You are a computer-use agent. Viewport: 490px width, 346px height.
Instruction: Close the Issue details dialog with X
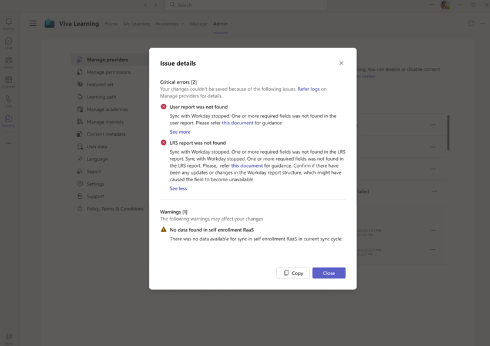click(x=341, y=63)
